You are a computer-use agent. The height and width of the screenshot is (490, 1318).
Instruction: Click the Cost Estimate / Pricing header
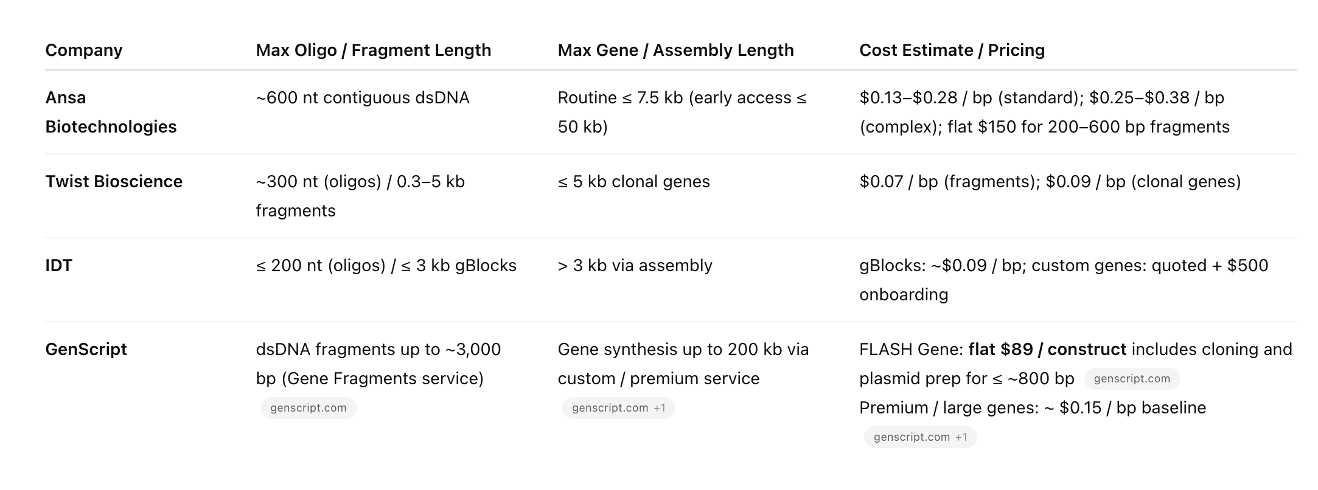click(x=952, y=50)
